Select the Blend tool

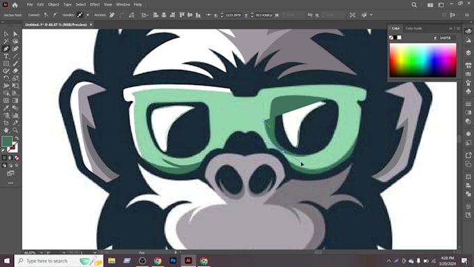coord(15,108)
